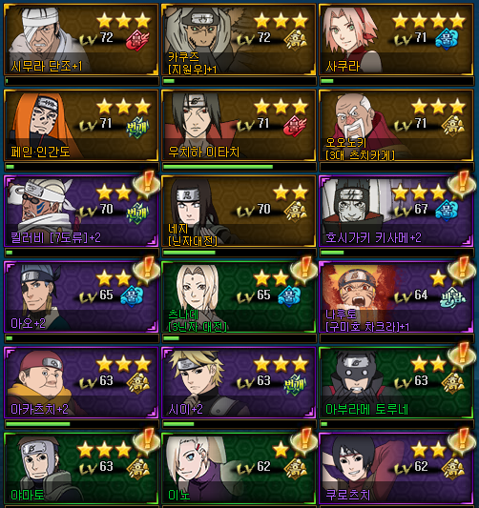Screen dimensions: 479x508
Task: Click the water element icon on 사쿠라 card
Action: tap(447, 40)
